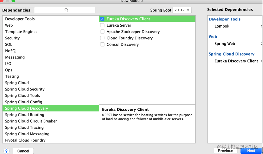Choose the SQL dependency category

(51, 45)
